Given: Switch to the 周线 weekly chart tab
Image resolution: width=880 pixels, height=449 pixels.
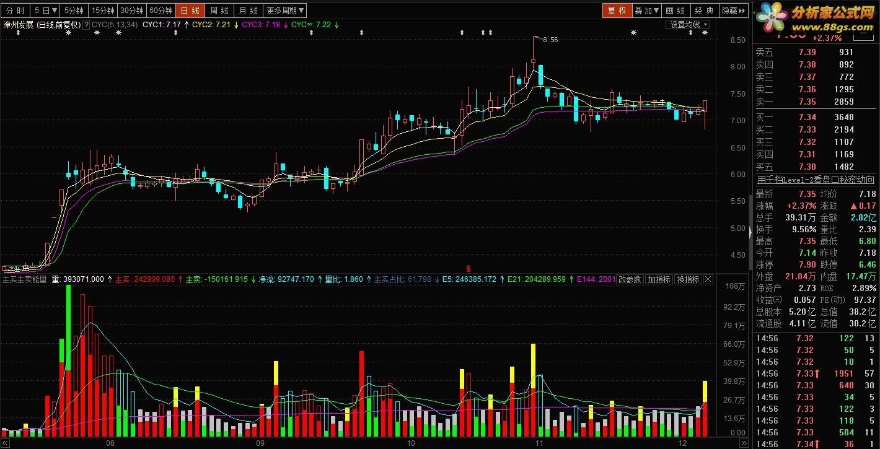Looking at the screenshot, I should coord(219,11).
